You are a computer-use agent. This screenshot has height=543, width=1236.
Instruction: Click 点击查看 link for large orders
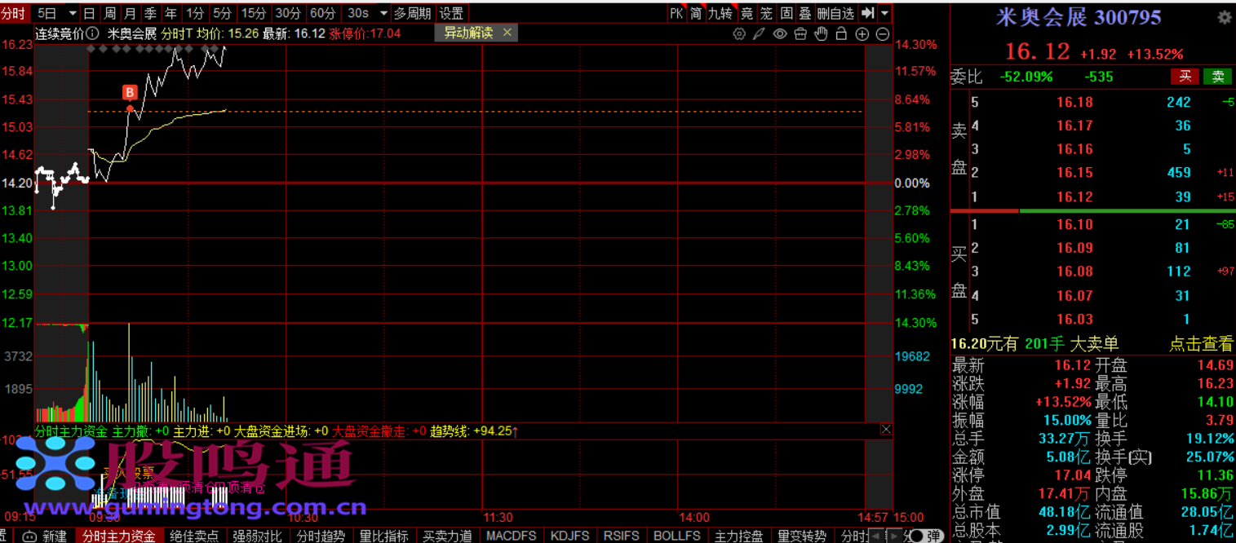1201,344
